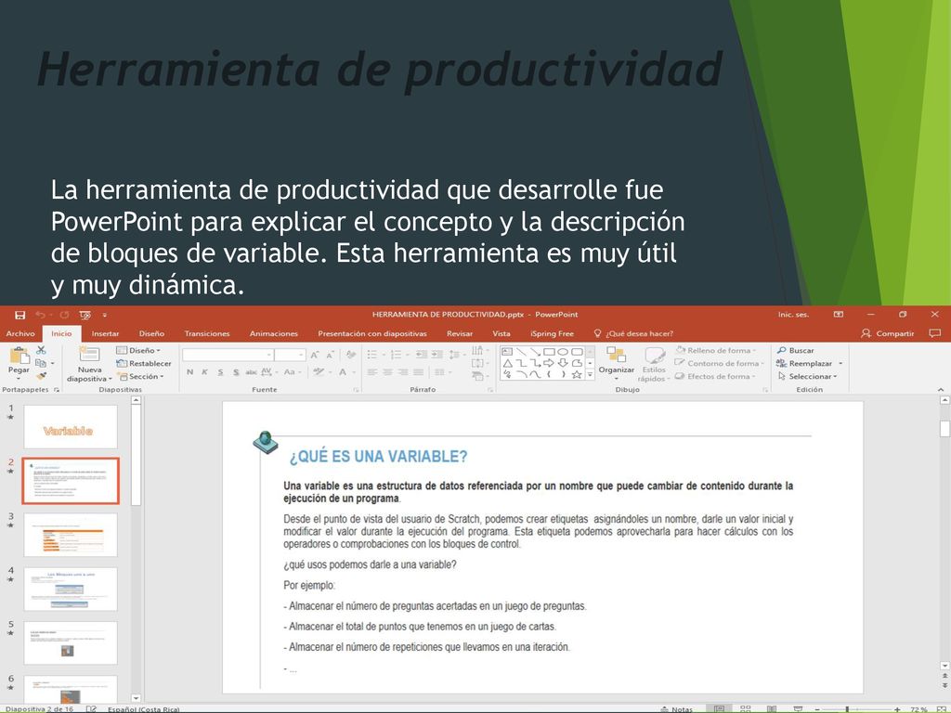Click the Organizar arrange icon
This screenshot has height=713, width=951.
(x=617, y=356)
